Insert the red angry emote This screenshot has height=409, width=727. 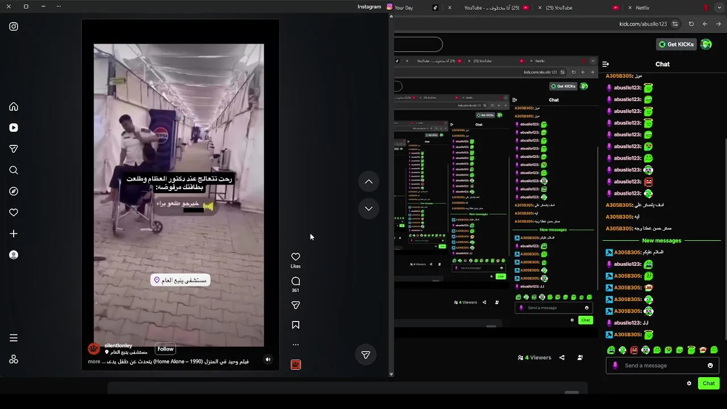coord(634,350)
